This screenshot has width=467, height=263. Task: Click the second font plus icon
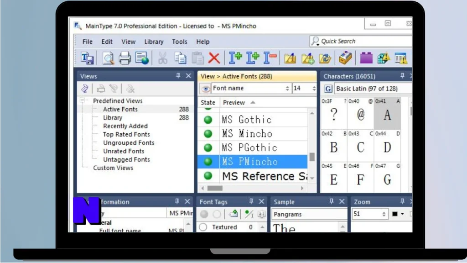(x=253, y=58)
